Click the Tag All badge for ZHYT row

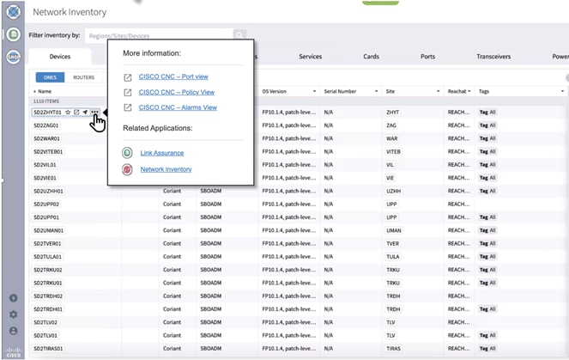click(x=487, y=113)
